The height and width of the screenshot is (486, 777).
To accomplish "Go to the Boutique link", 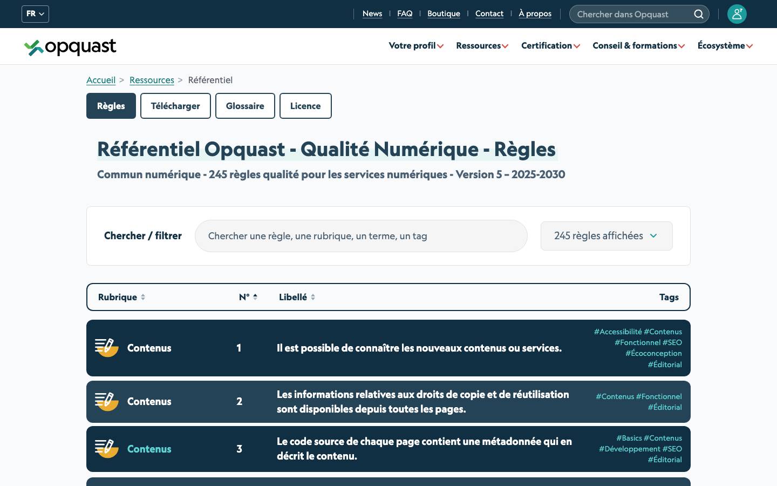I will [x=444, y=14].
